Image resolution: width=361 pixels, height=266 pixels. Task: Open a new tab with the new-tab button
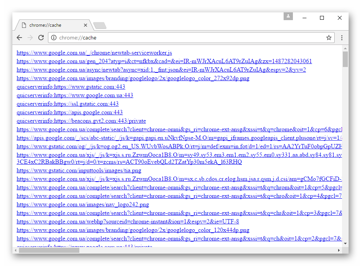coord(100,26)
